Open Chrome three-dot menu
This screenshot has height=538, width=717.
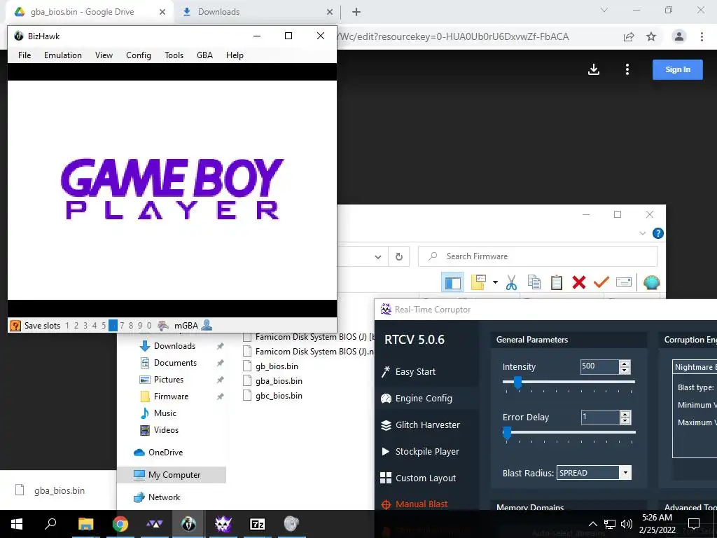coord(702,36)
